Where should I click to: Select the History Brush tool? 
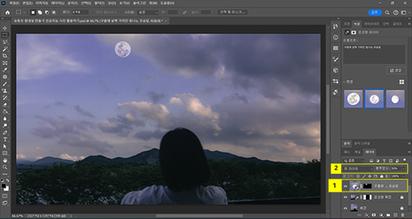click(x=5, y=97)
